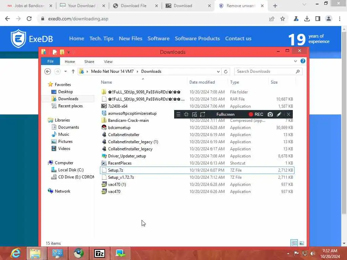The height and width of the screenshot is (260, 347).
Task: Select vac470 (1) application
Action: click(x=197, y=185)
